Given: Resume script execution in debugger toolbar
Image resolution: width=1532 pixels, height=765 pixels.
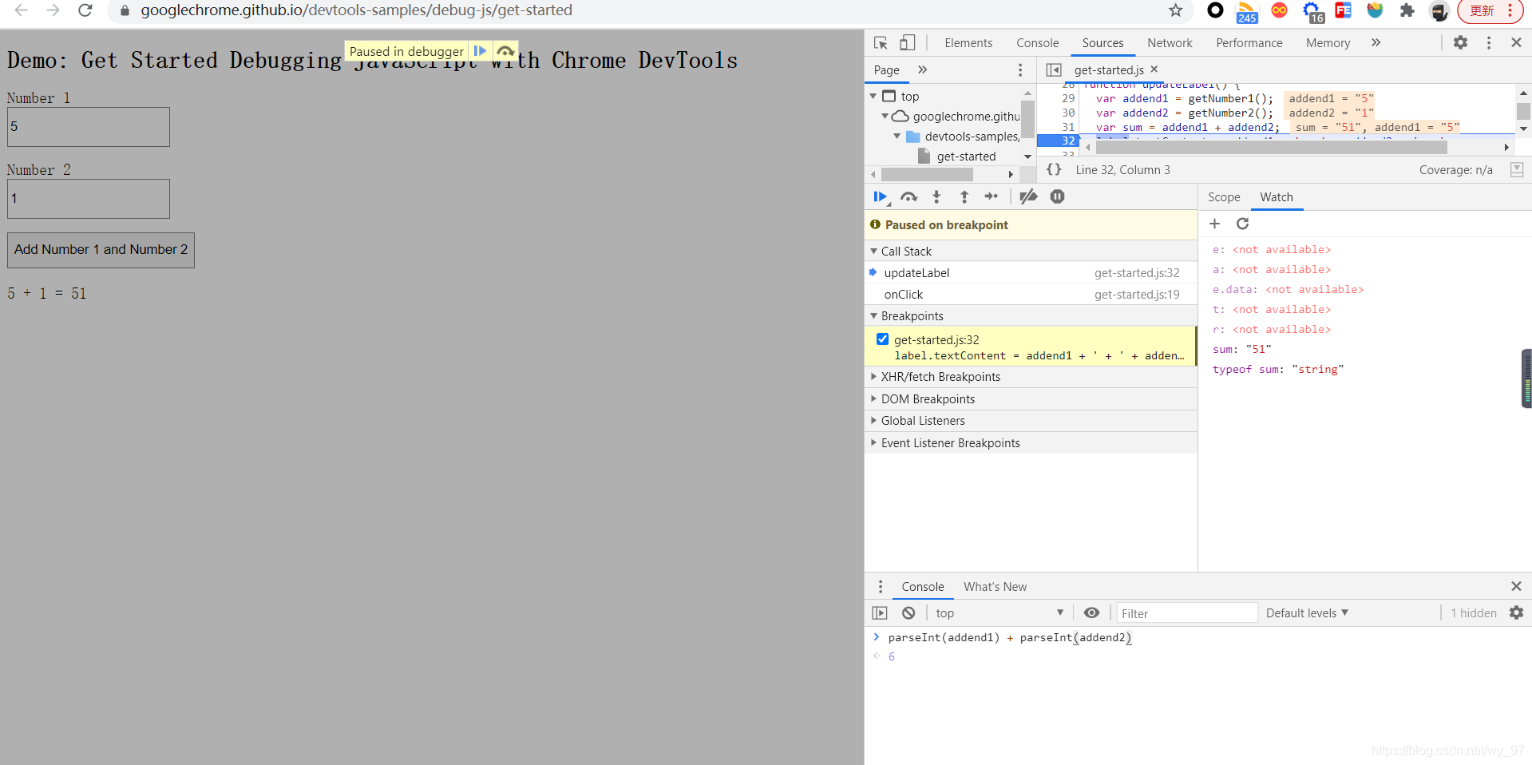Looking at the screenshot, I should click(x=881, y=196).
